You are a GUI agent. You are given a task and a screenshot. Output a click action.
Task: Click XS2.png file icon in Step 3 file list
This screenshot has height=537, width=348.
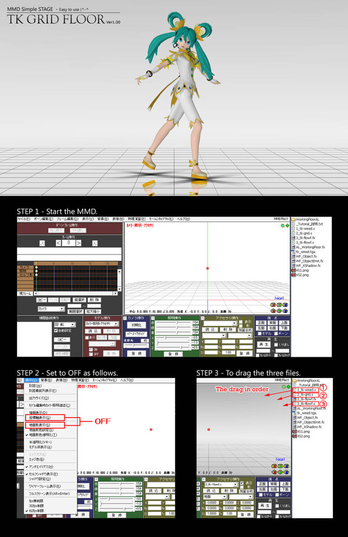(x=294, y=436)
